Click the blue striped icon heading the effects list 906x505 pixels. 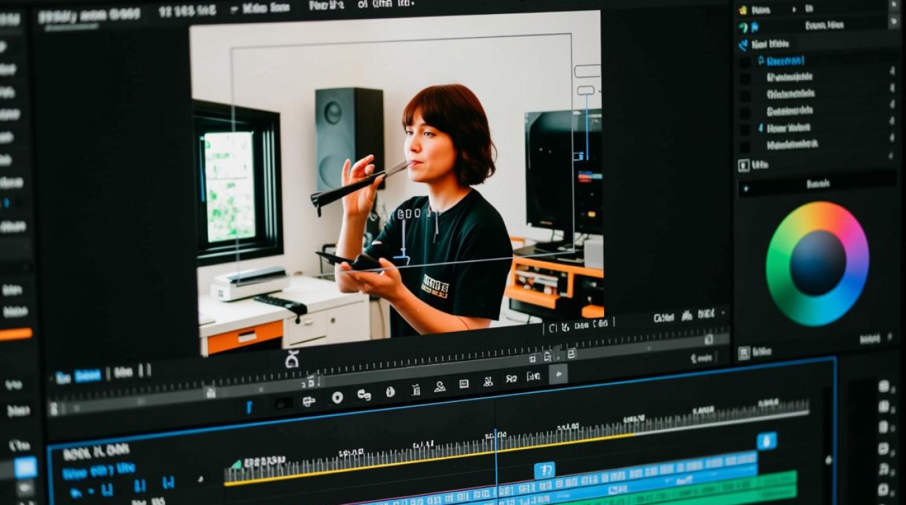pyautogui.click(x=743, y=45)
